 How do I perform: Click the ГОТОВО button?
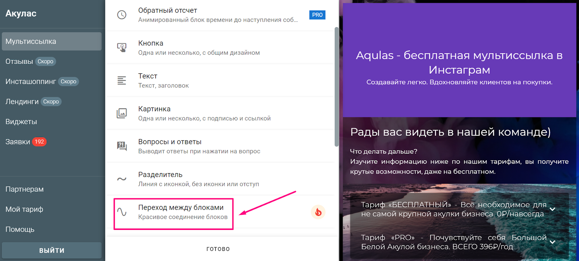click(218, 249)
